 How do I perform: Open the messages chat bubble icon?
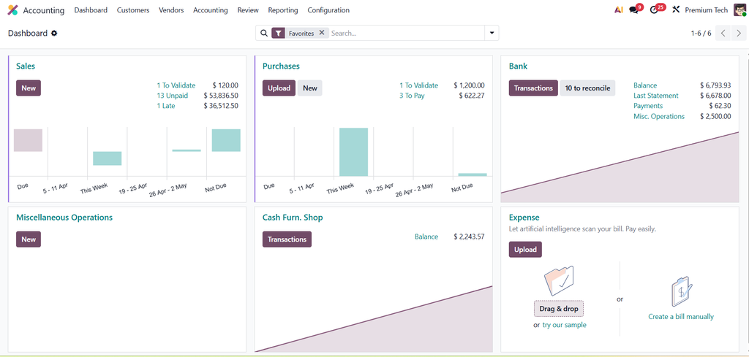(634, 10)
